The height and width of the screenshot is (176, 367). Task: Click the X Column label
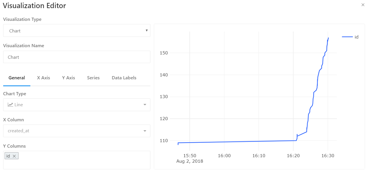(x=14, y=120)
